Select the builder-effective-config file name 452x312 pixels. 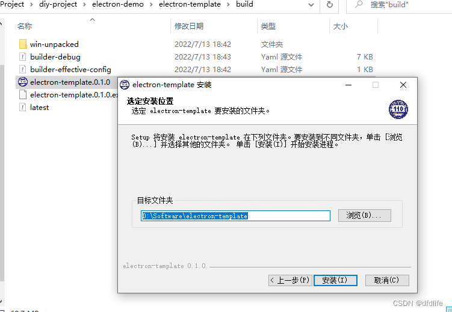[70, 69]
